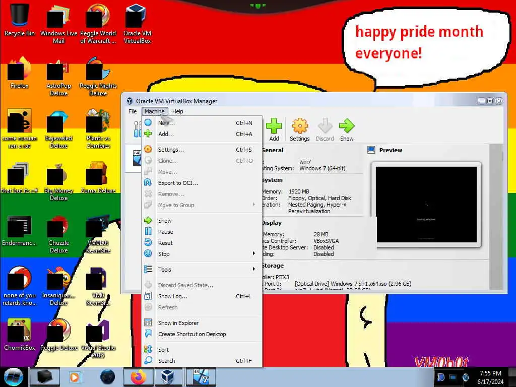Image resolution: width=516 pixels, height=387 pixels.
Task: Click the Sort icon in menu
Action: pyautogui.click(x=148, y=349)
